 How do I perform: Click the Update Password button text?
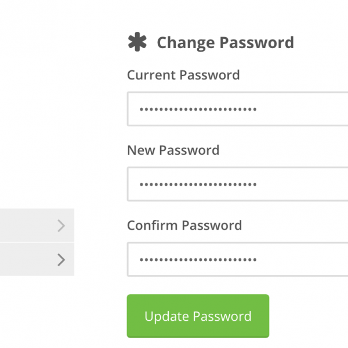click(198, 316)
